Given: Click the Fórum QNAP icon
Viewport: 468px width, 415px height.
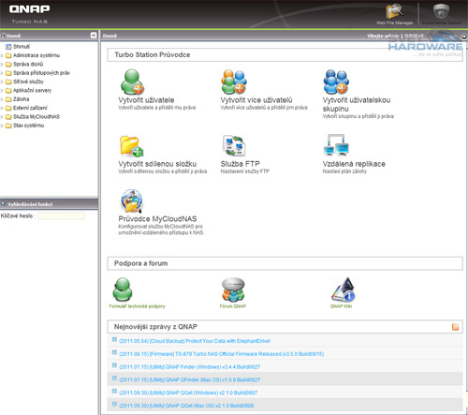Looking at the screenshot, I should tap(233, 289).
